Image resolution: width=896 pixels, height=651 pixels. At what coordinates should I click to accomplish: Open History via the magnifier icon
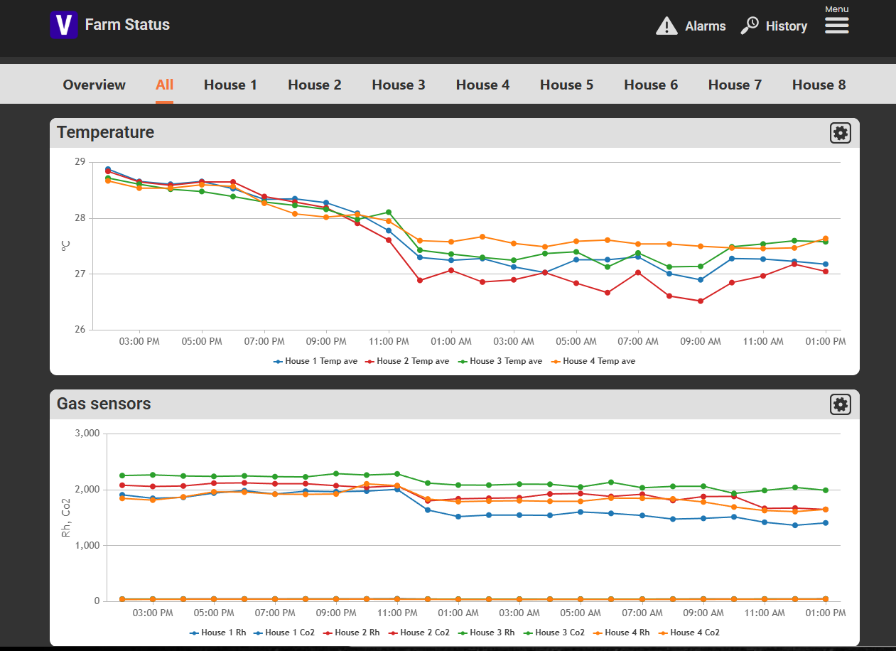click(x=750, y=26)
